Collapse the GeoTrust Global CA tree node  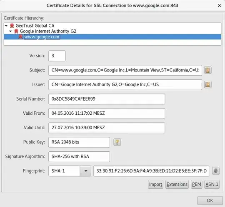coord(6,26)
